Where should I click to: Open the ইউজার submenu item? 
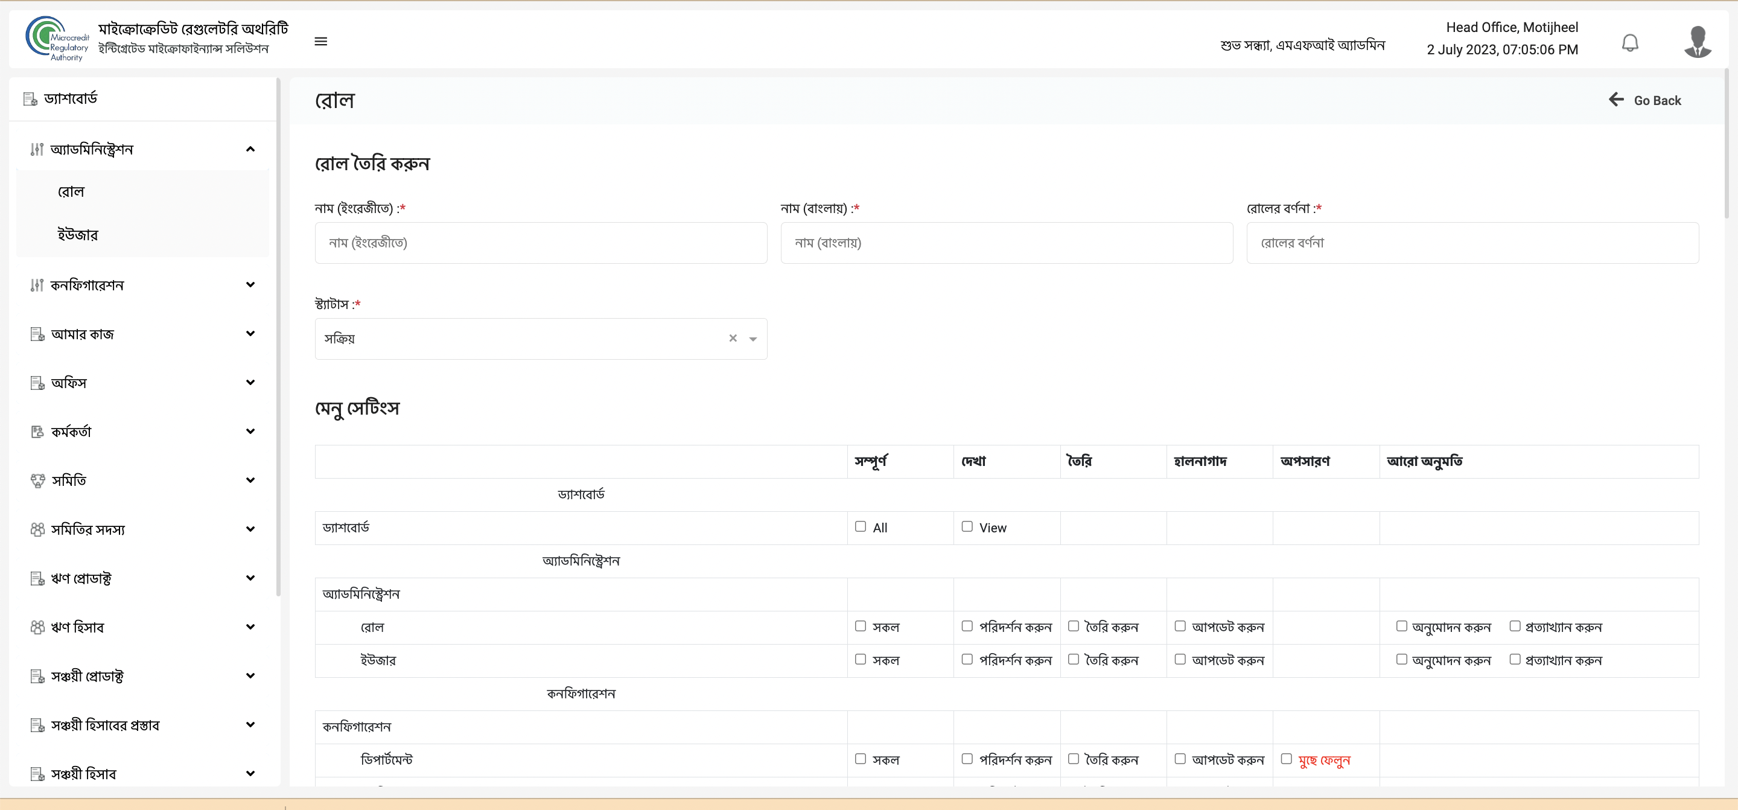tap(142, 235)
